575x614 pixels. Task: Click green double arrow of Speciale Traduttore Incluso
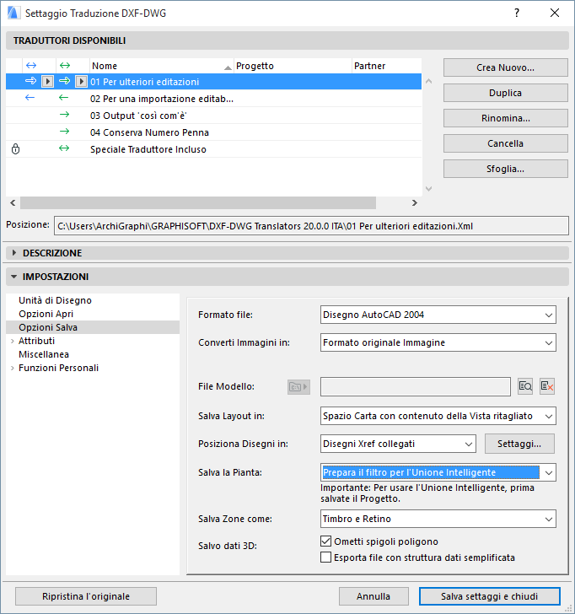tap(64, 148)
